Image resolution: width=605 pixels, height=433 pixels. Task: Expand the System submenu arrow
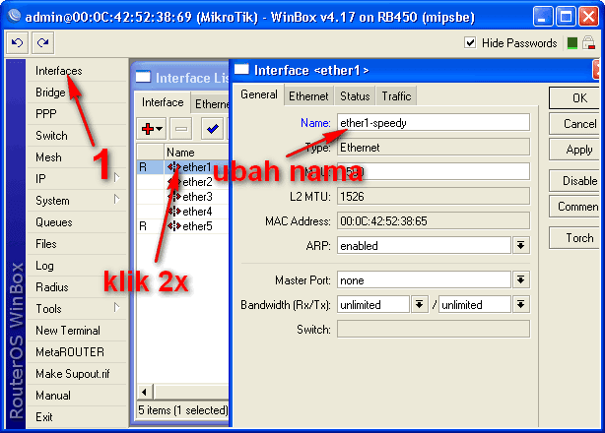(117, 199)
